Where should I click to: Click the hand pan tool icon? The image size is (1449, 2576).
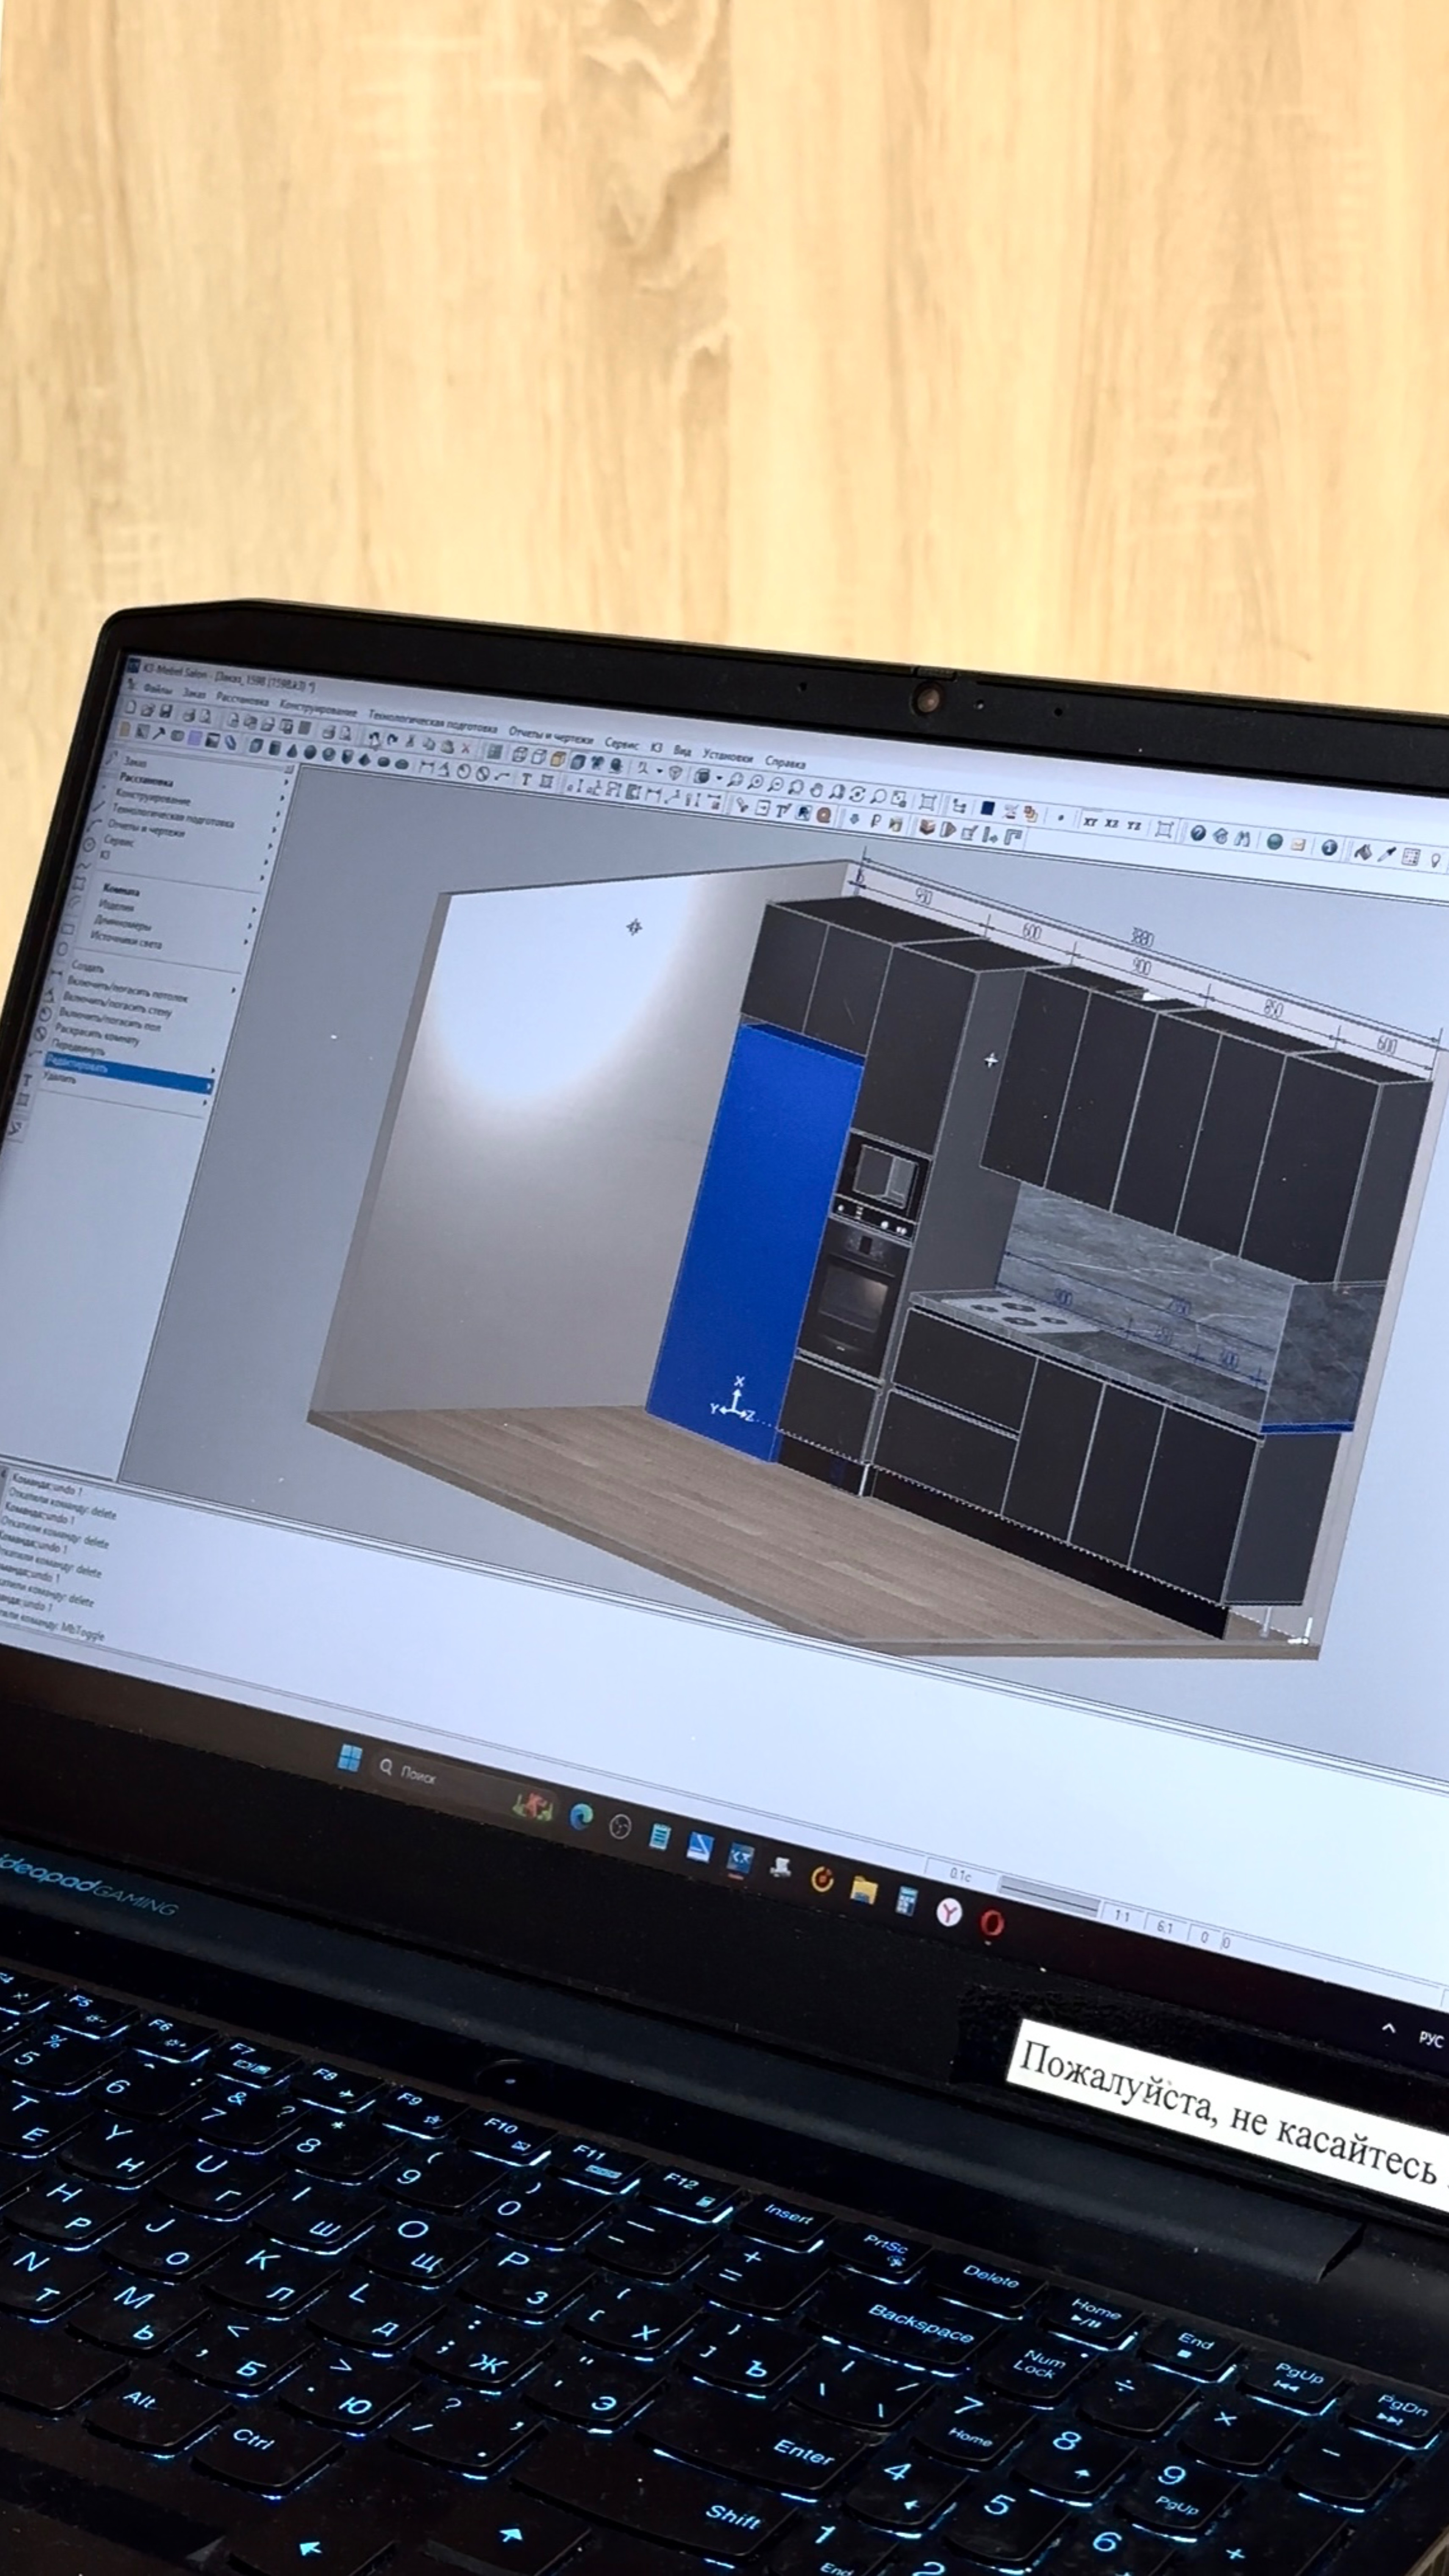[817, 790]
